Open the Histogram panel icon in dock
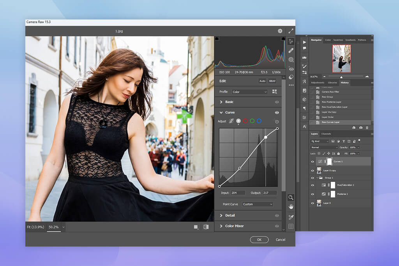399x266 pixels. pos(304,58)
